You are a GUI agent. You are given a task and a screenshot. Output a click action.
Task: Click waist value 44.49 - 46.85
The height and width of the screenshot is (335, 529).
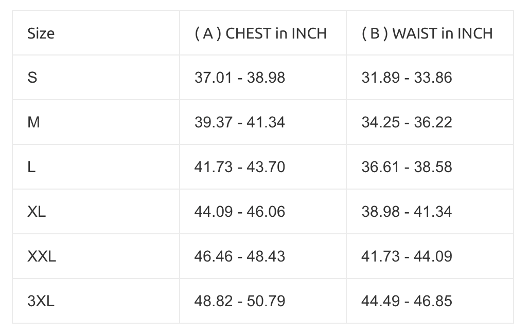[407, 301]
